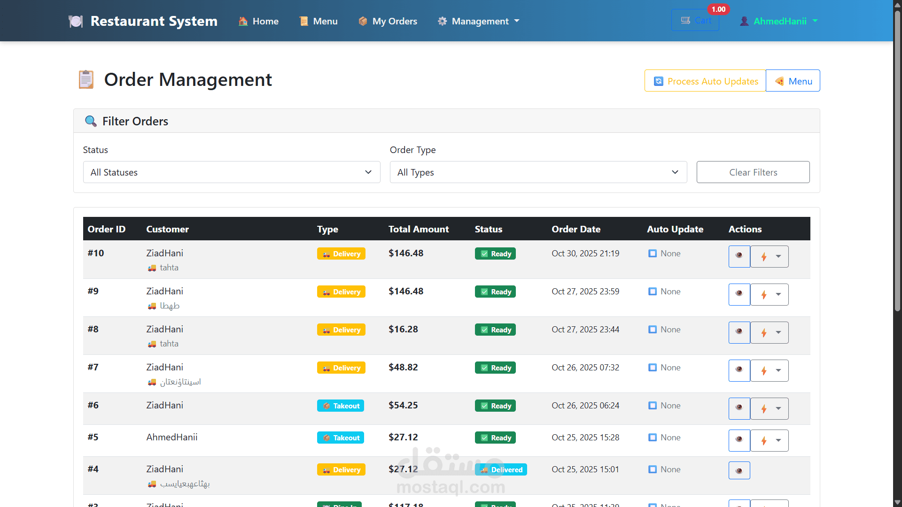
Task: Open the All Statuses dropdown
Action: (231, 172)
